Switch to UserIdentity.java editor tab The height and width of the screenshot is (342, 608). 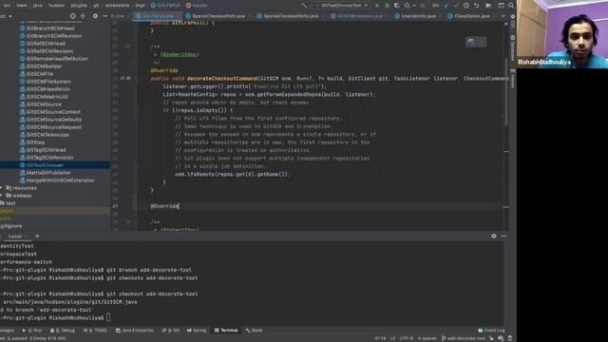415,16
